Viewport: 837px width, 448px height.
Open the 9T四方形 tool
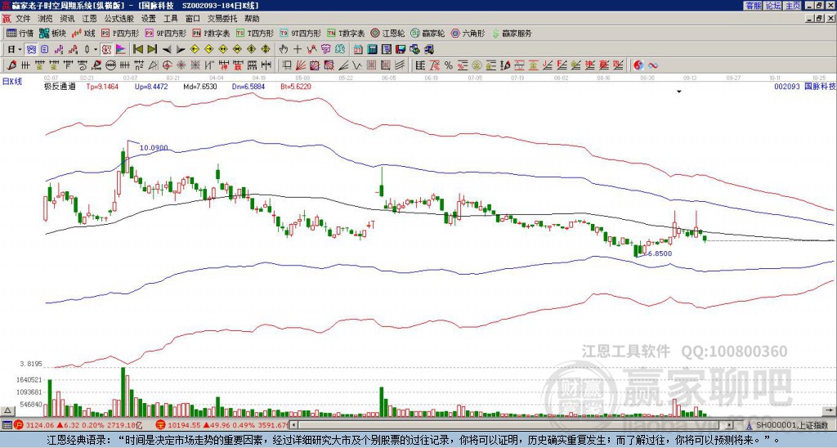pyautogui.click(x=300, y=33)
